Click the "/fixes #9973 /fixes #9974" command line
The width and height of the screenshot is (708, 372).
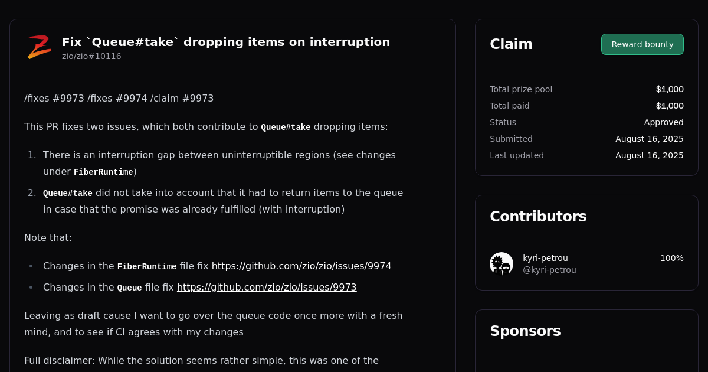click(119, 99)
